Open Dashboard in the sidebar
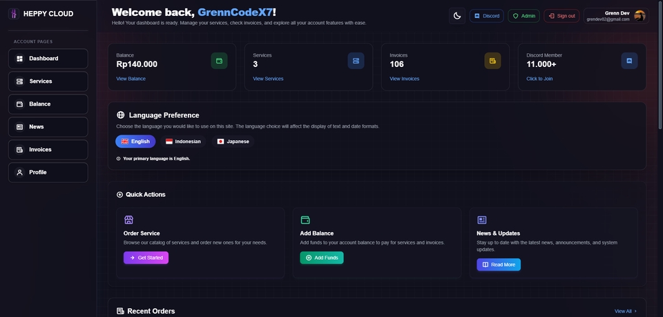This screenshot has height=317, width=663. coord(48,59)
